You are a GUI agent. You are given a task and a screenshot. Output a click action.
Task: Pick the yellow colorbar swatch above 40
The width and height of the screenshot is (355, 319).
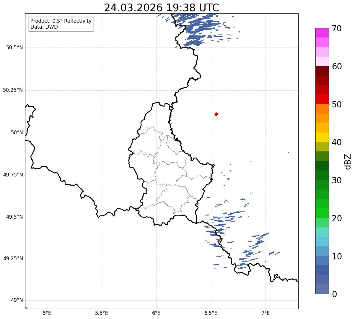pos(322,138)
